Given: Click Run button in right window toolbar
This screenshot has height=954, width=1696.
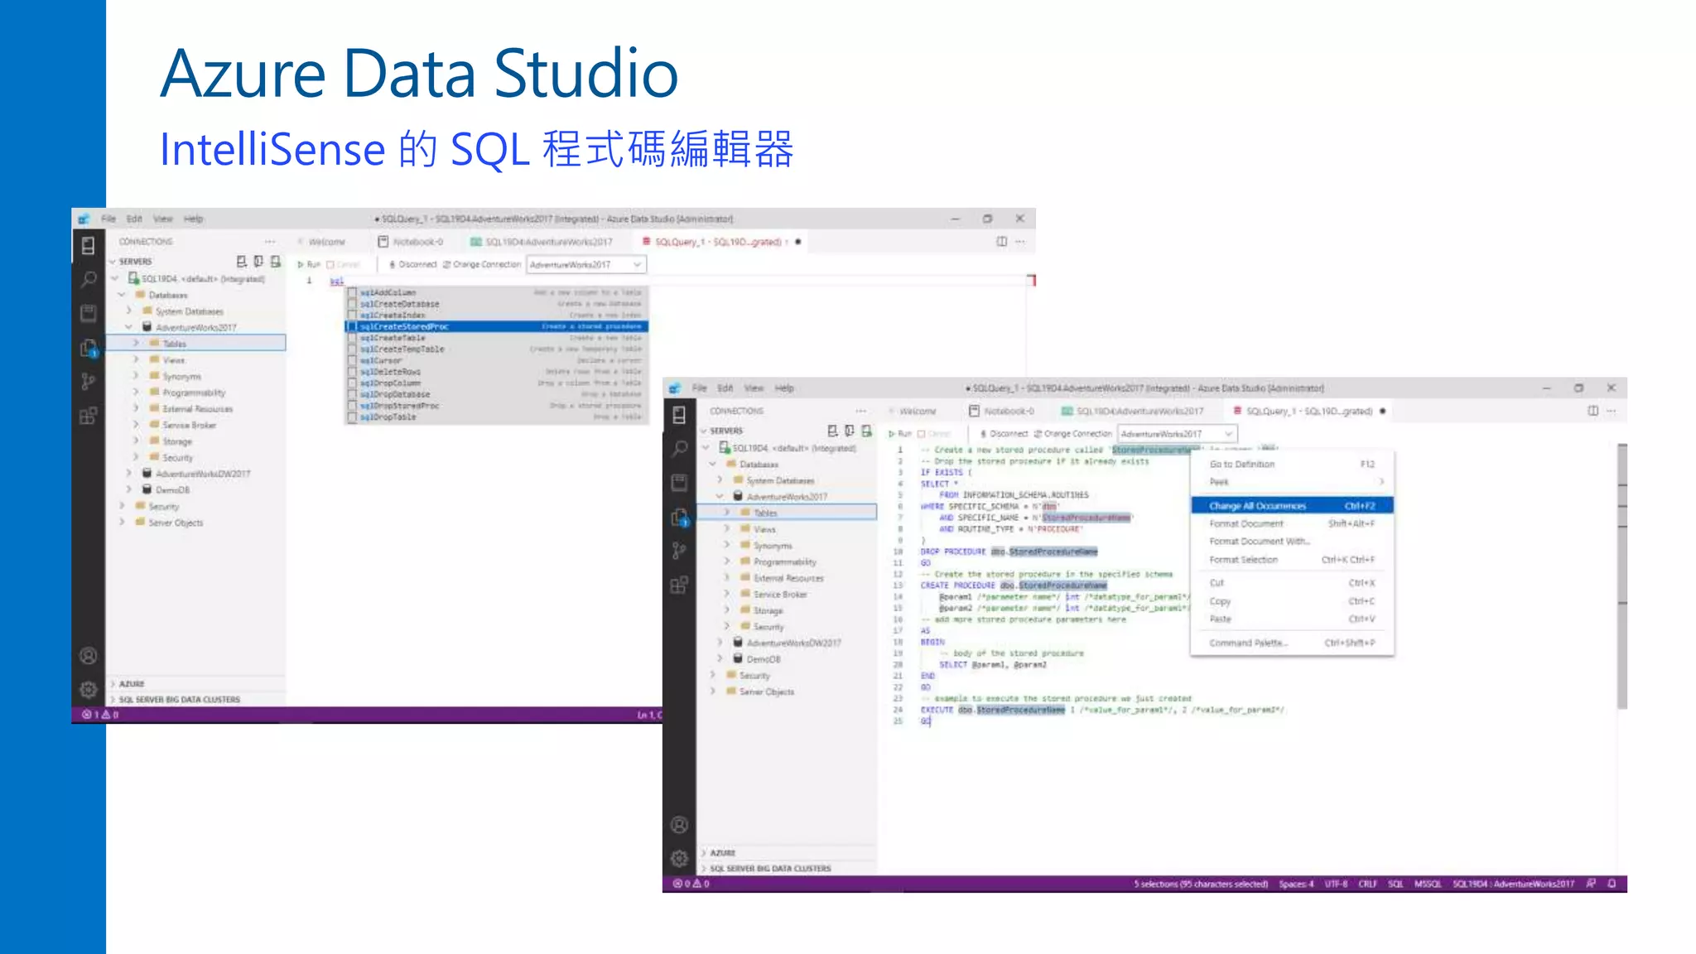Looking at the screenshot, I should point(899,434).
